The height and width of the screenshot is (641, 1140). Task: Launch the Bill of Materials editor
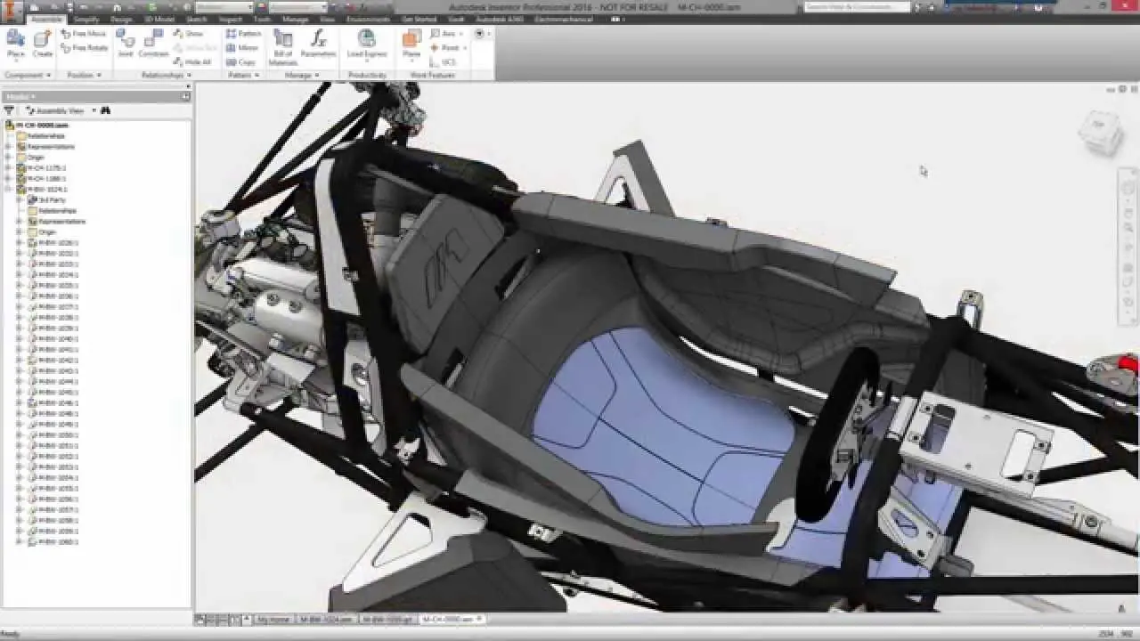[284, 45]
